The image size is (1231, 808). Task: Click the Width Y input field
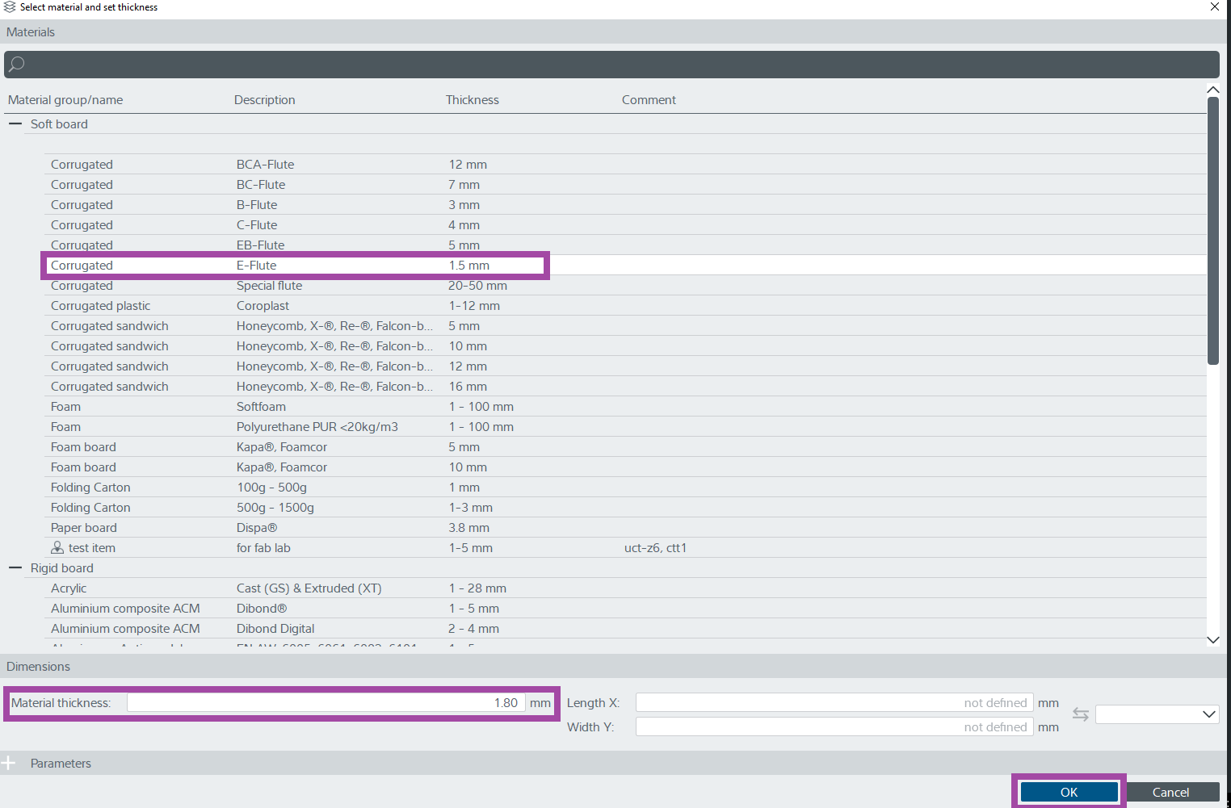pyautogui.click(x=834, y=727)
